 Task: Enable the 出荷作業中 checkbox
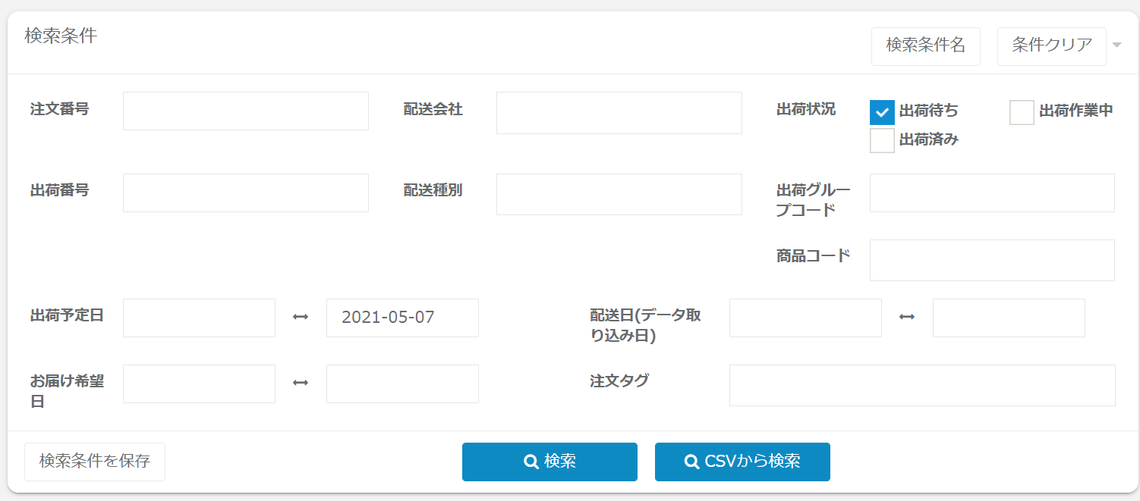click(1022, 112)
